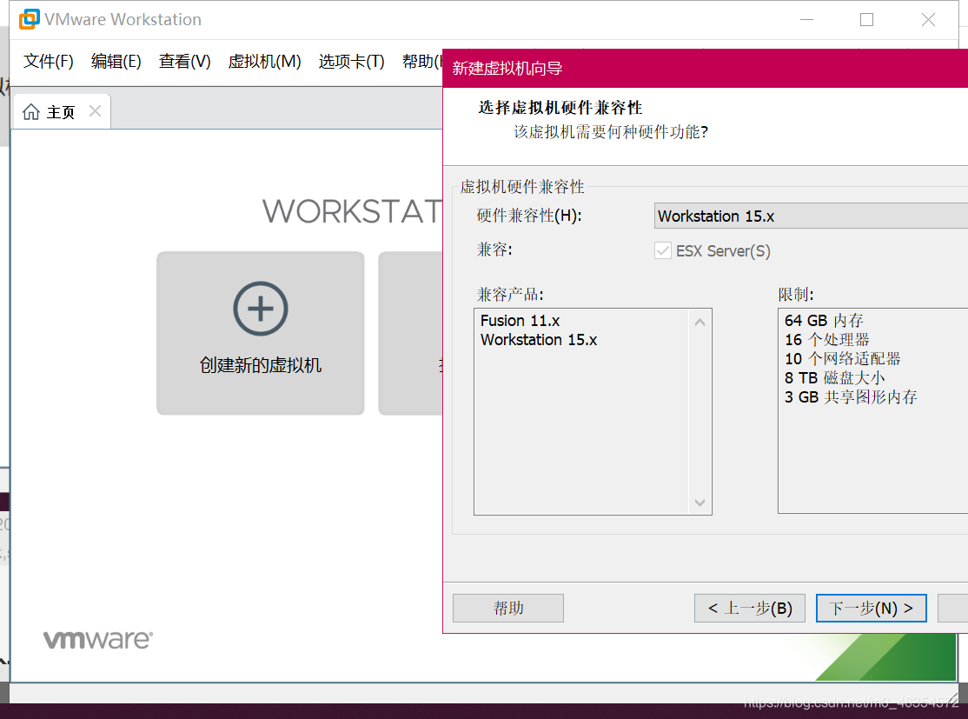
Task: Go back with < 上一步(B) button
Action: (x=749, y=609)
